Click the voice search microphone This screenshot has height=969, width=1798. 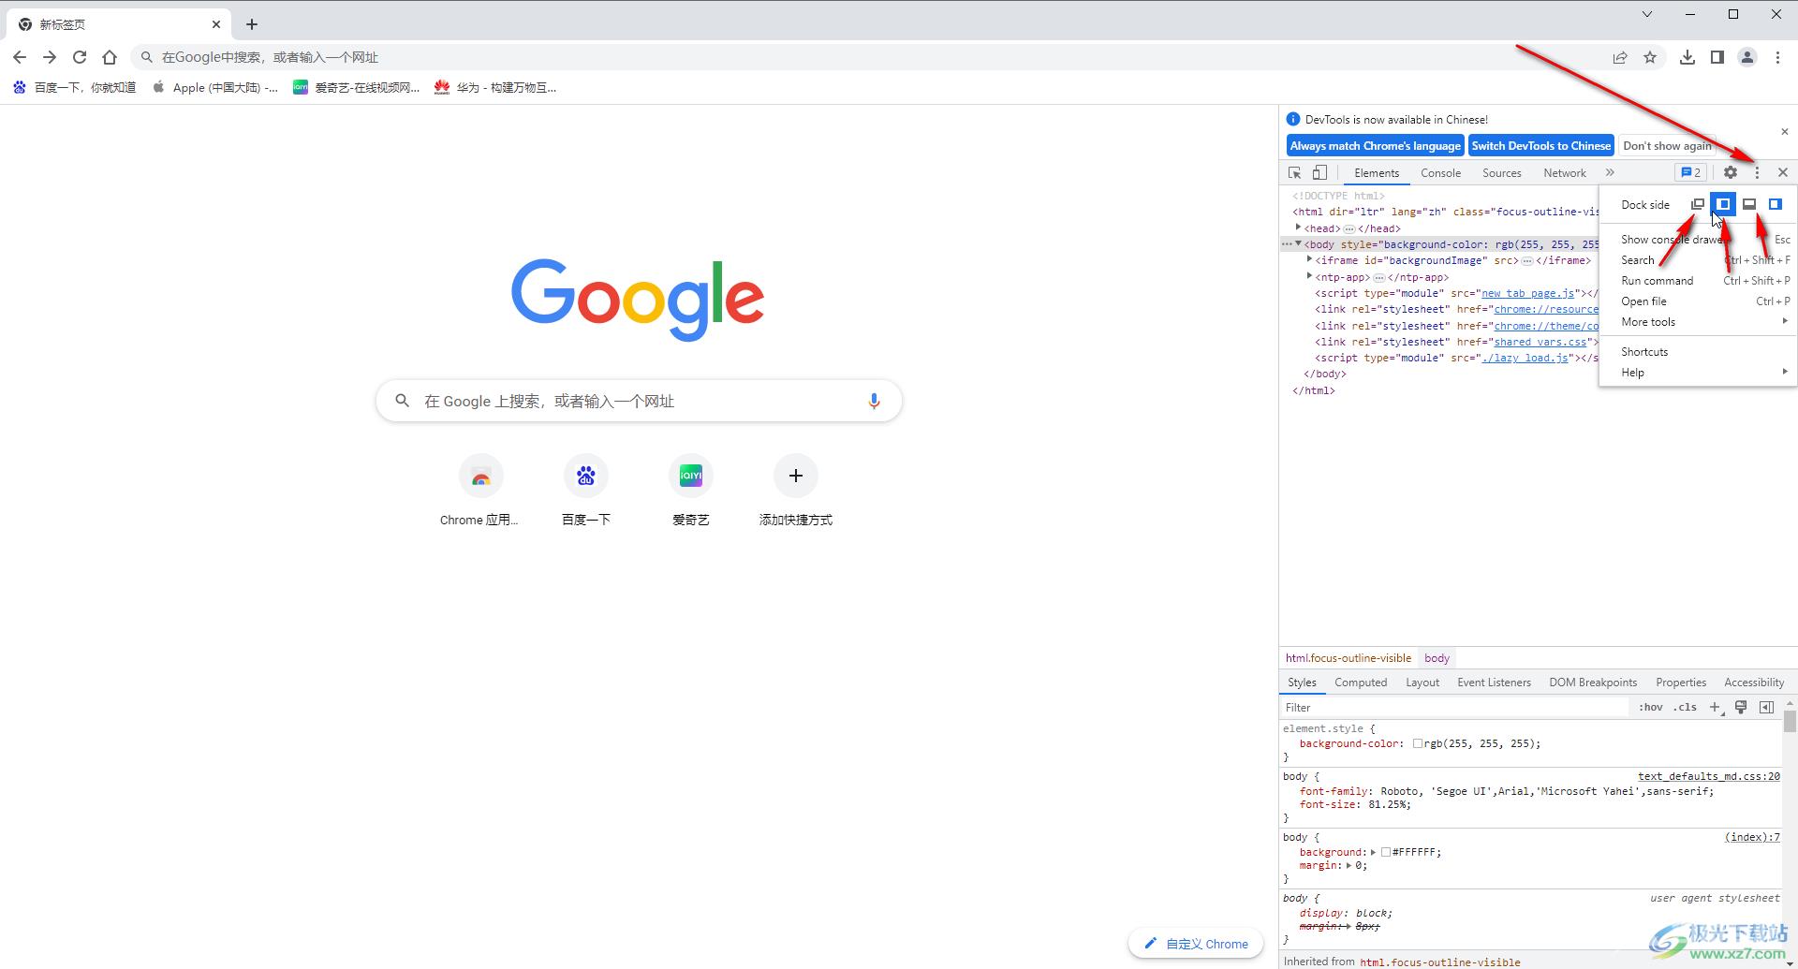[x=874, y=401]
